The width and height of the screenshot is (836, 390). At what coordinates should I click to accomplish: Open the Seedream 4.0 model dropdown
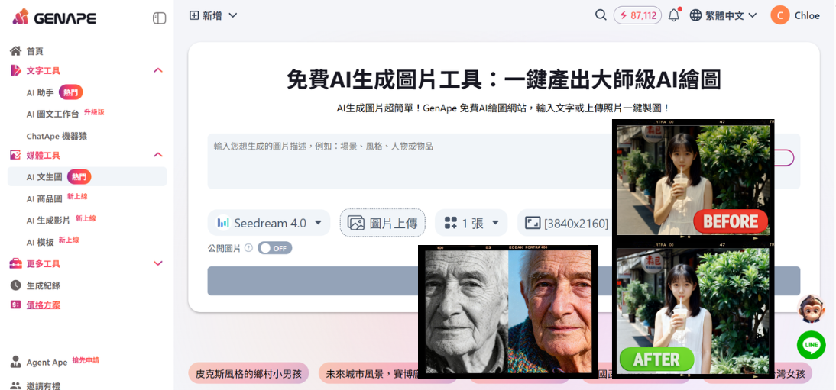pyautogui.click(x=269, y=223)
